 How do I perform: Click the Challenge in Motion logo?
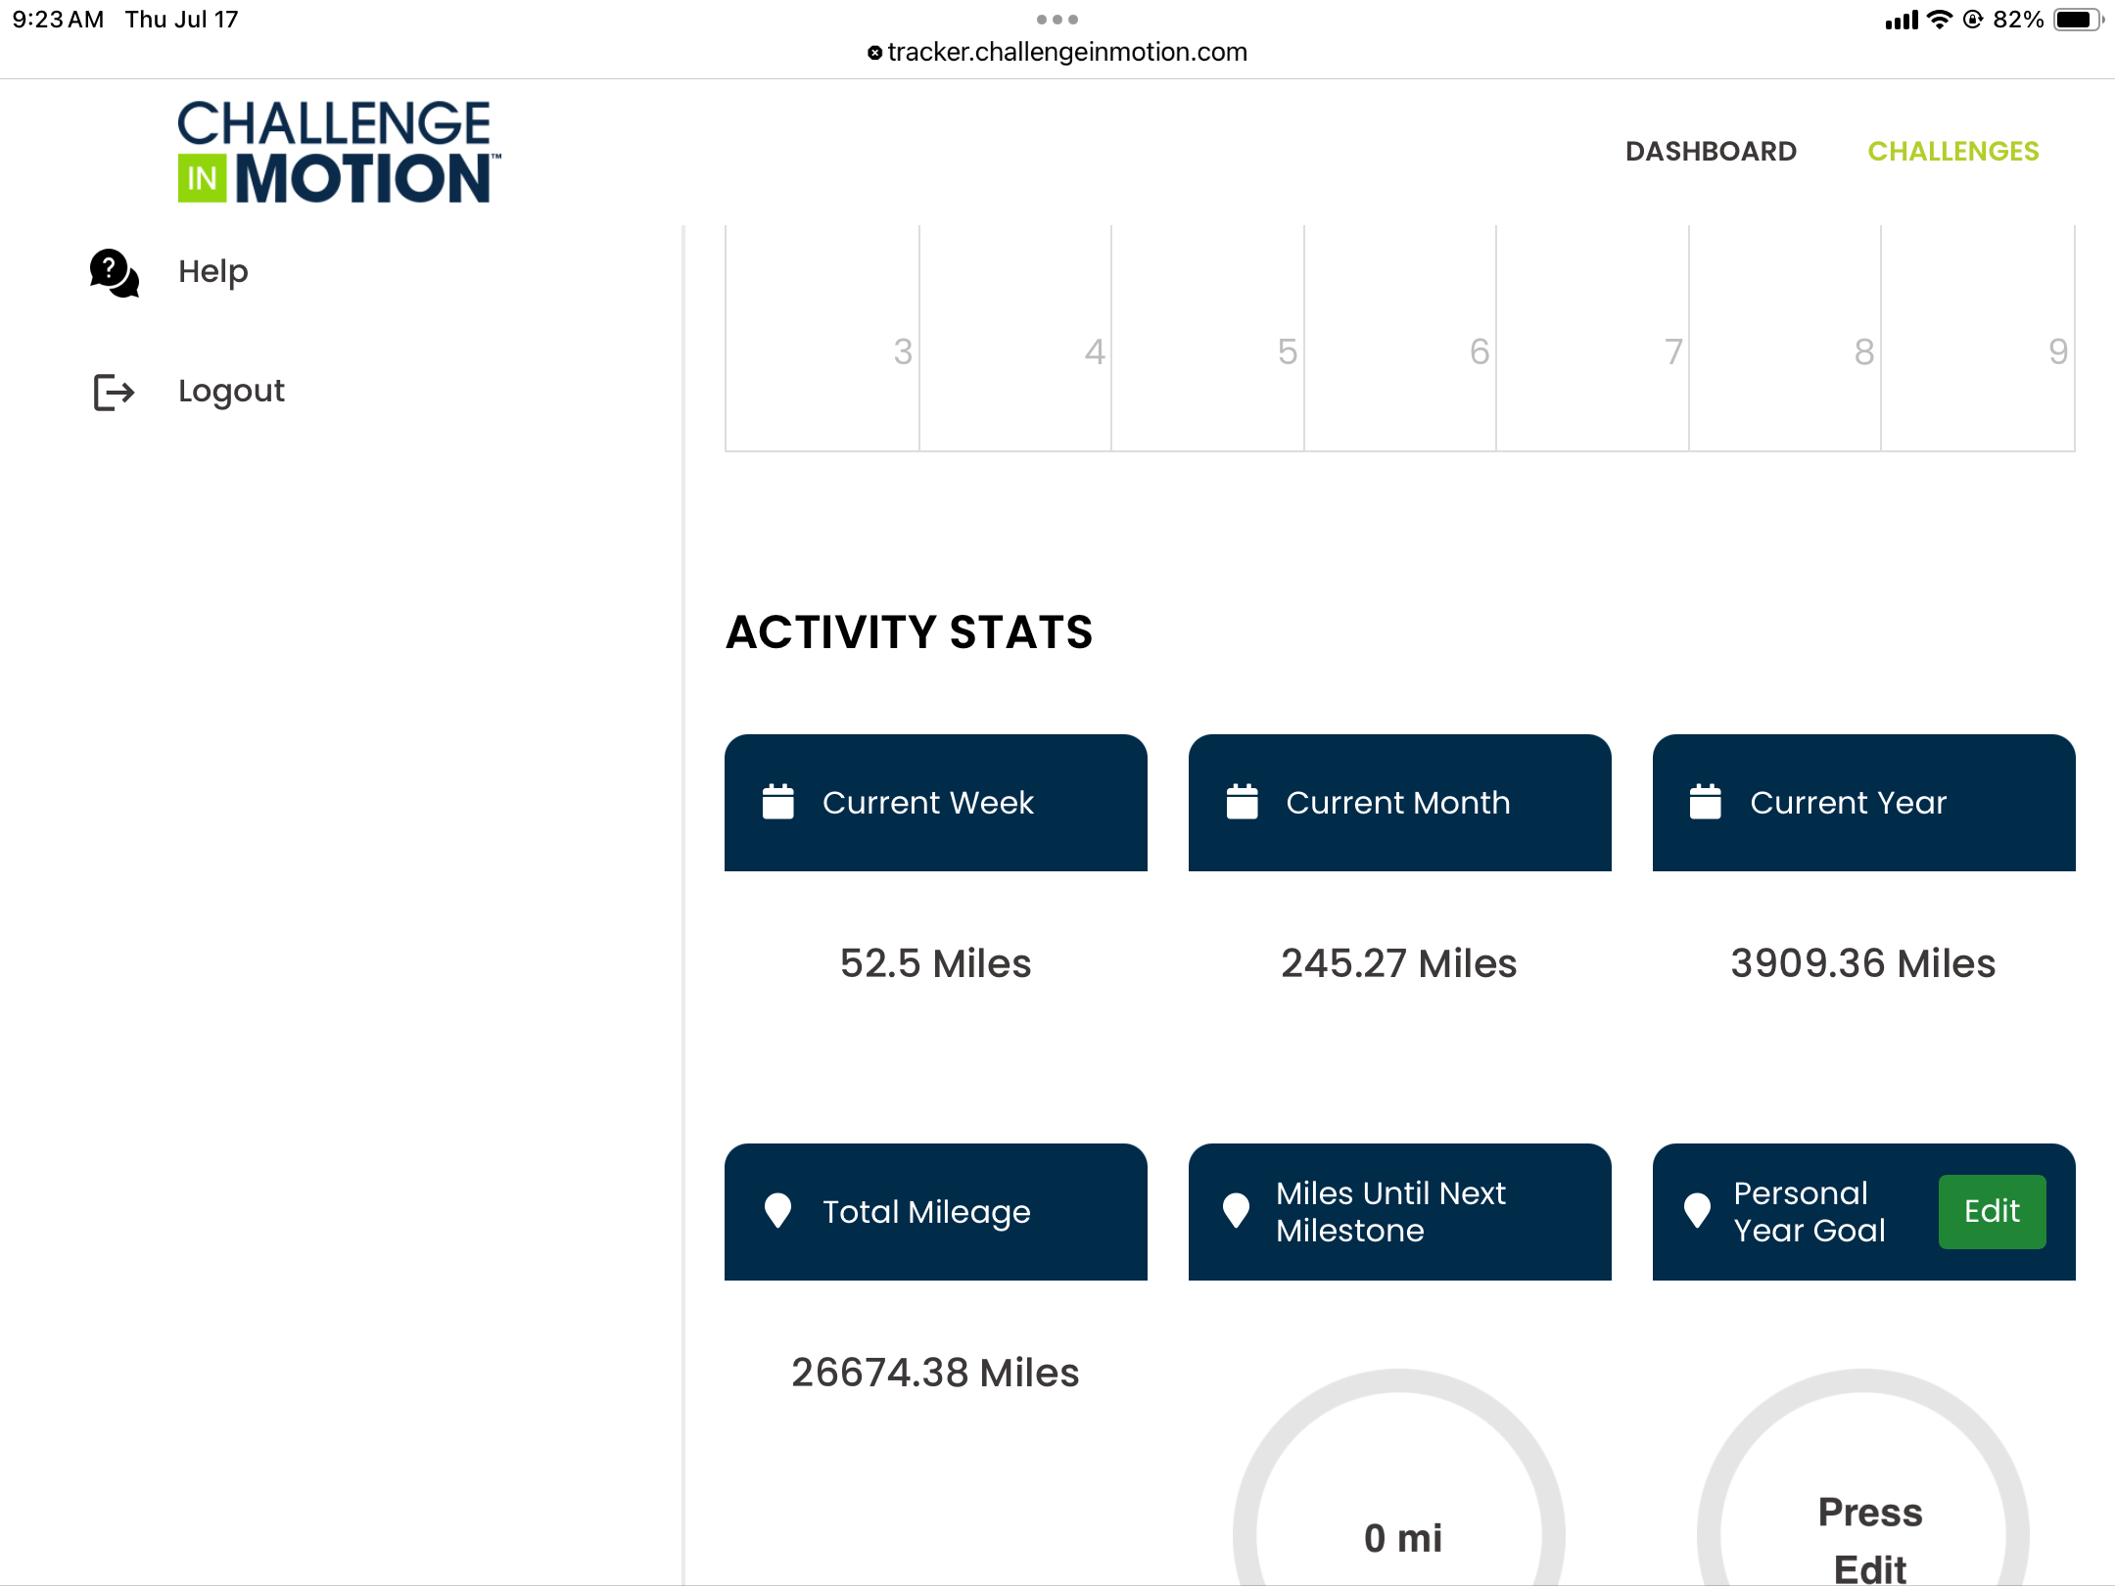tap(338, 152)
